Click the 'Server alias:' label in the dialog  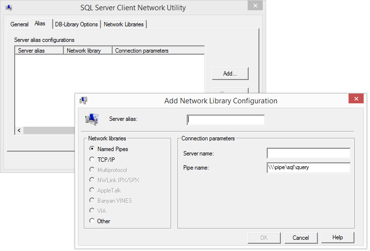point(123,119)
